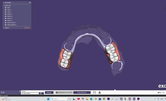Select the Gingiva Bottom 2 label
The image size is (166, 101).
coord(12,25)
